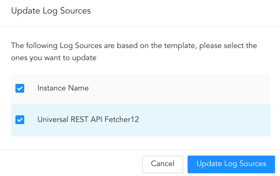
Task: Click the Instance Name column header
Action: [x=63, y=88]
